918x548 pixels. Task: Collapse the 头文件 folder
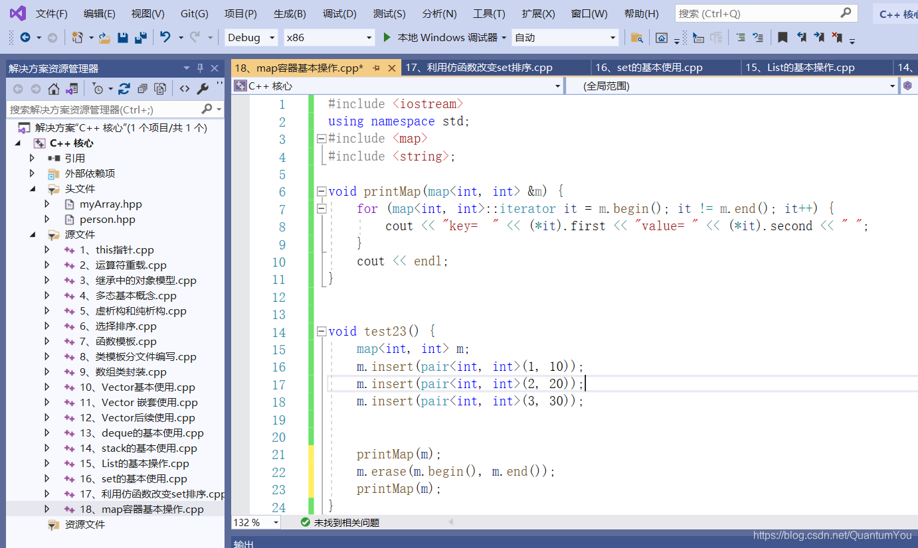click(32, 189)
